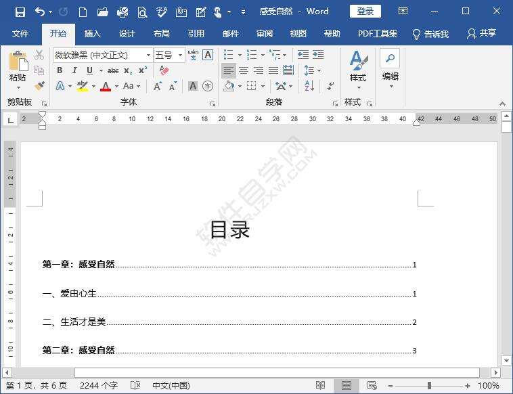Click the word count 2244 个字
Image resolution: width=513 pixels, height=394 pixels.
pyautogui.click(x=99, y=385)
